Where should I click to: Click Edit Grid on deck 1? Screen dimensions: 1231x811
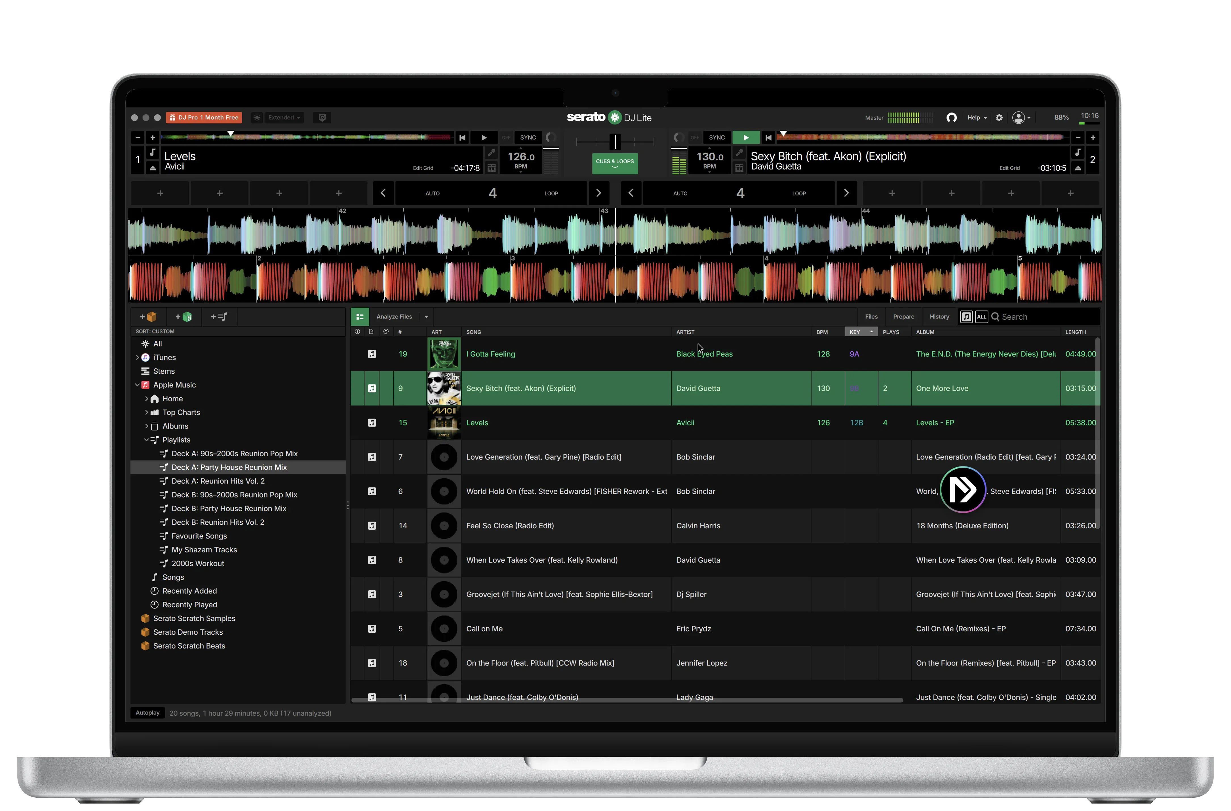pyautogui.click(x=423, y=168)
